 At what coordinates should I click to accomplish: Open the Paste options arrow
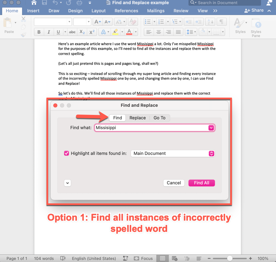pos(16,23)
